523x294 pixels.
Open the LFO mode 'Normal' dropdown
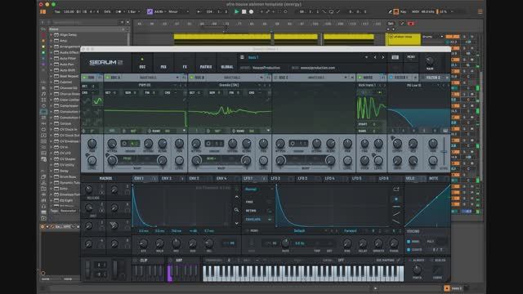pyautogui.click(x=259, y=189)
